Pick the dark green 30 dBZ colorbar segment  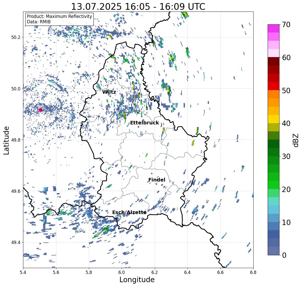(x=274, y=152)
